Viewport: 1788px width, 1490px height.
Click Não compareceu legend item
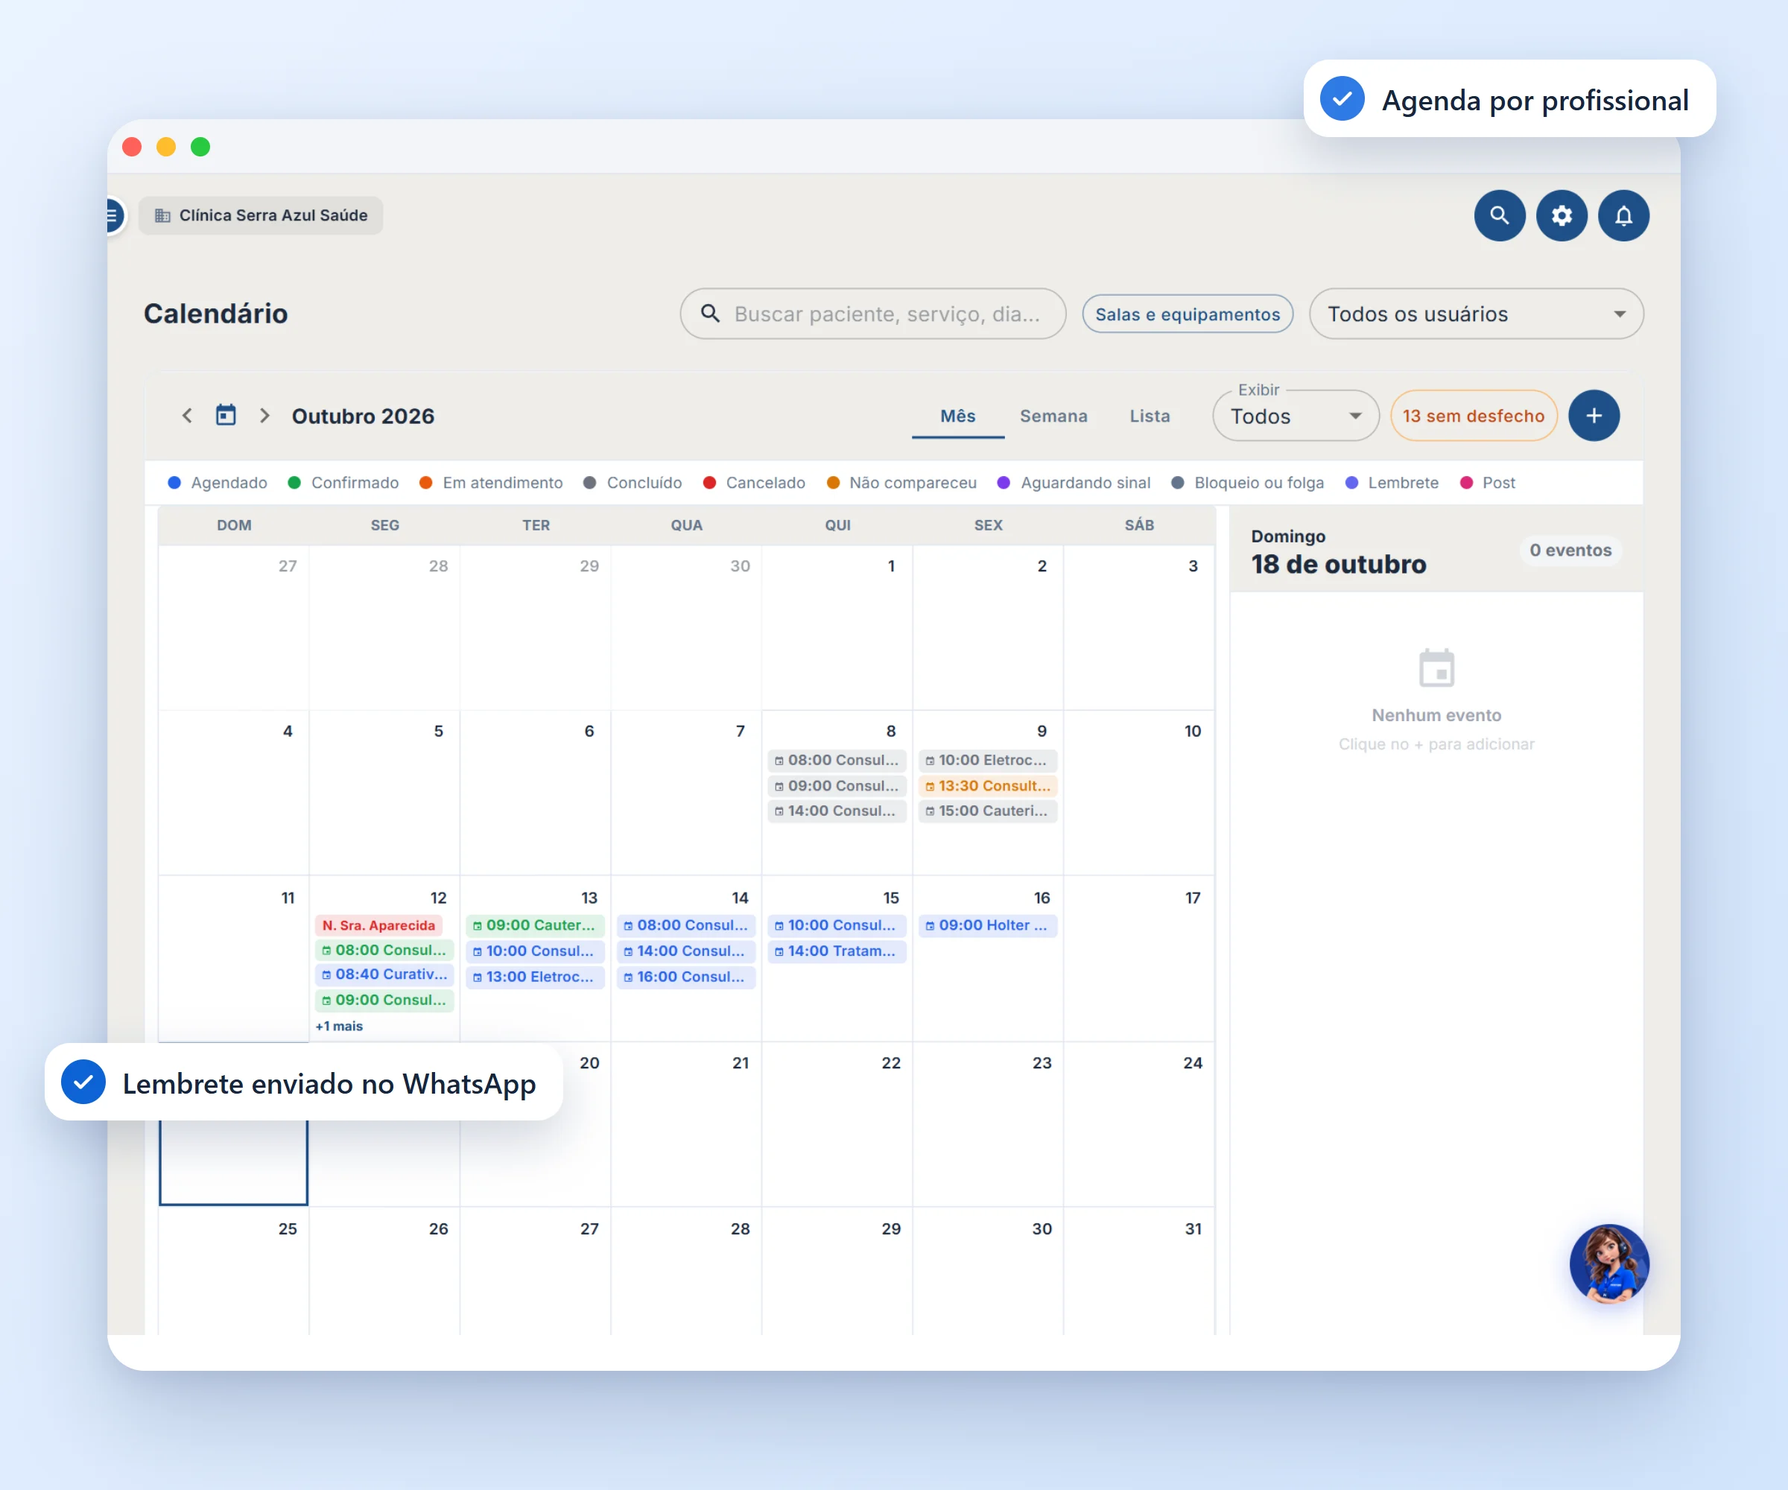[901, 483]
